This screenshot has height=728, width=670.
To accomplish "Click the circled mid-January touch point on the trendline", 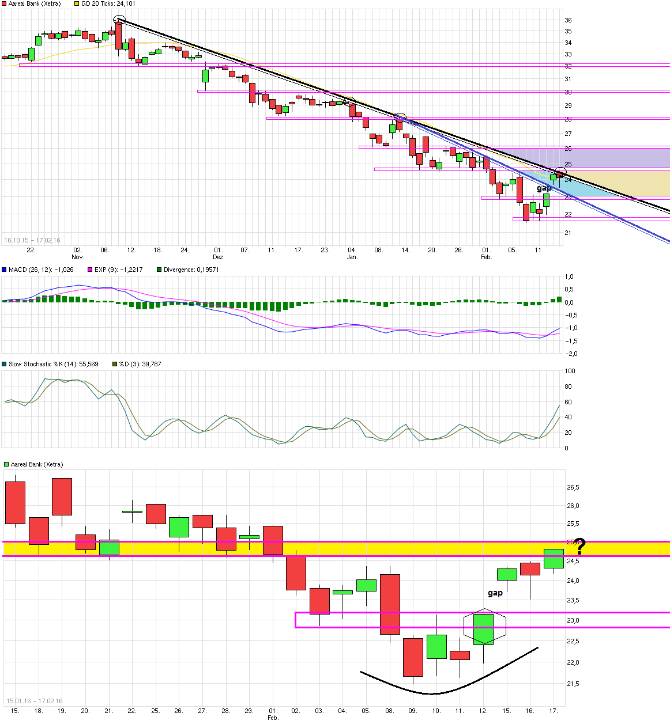I will [x=400, y=117].
